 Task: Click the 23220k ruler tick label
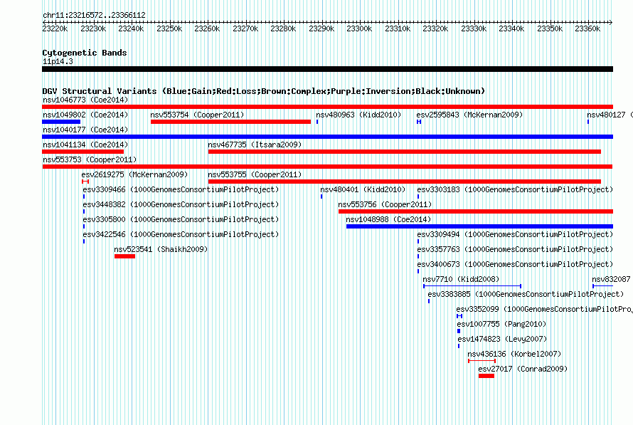(x=55, y=28)
